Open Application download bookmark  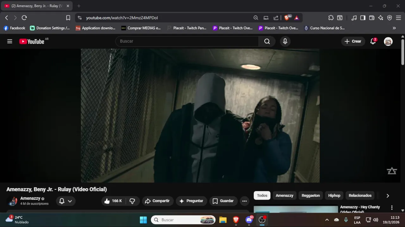click(x=96, y=28)
